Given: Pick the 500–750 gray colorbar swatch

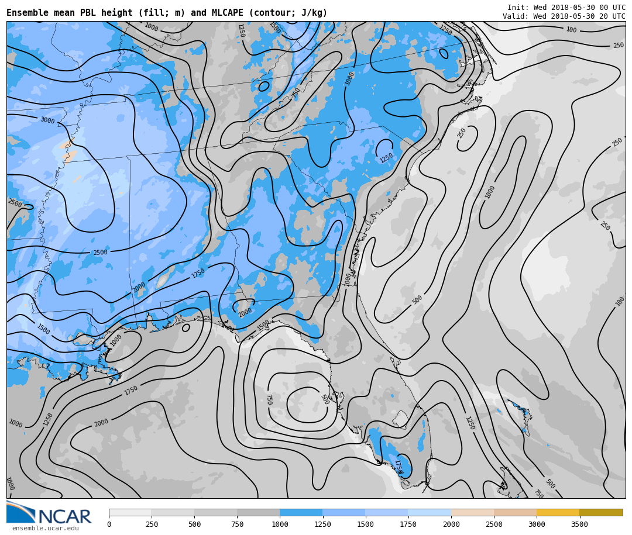Looking at the screenshot, I should click(215, 512).
